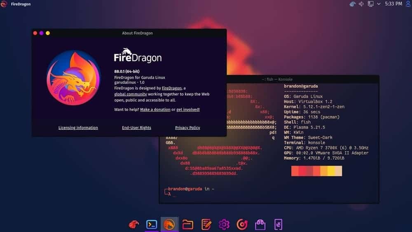
Task: Click the Garuda eagle icon in the system tray
Action: coord(352,4)
